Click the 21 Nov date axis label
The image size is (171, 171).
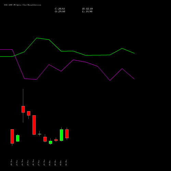(x=17, y=162)
